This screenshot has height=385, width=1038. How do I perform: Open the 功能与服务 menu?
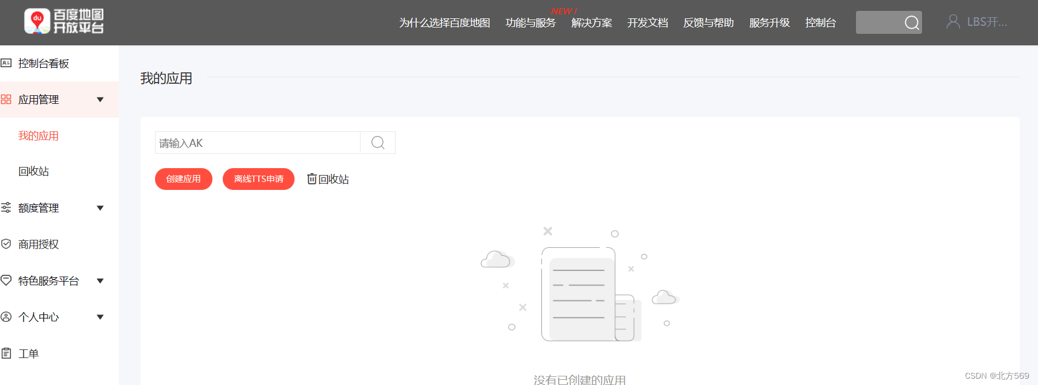pyautogui.click(x=530, y=22)
